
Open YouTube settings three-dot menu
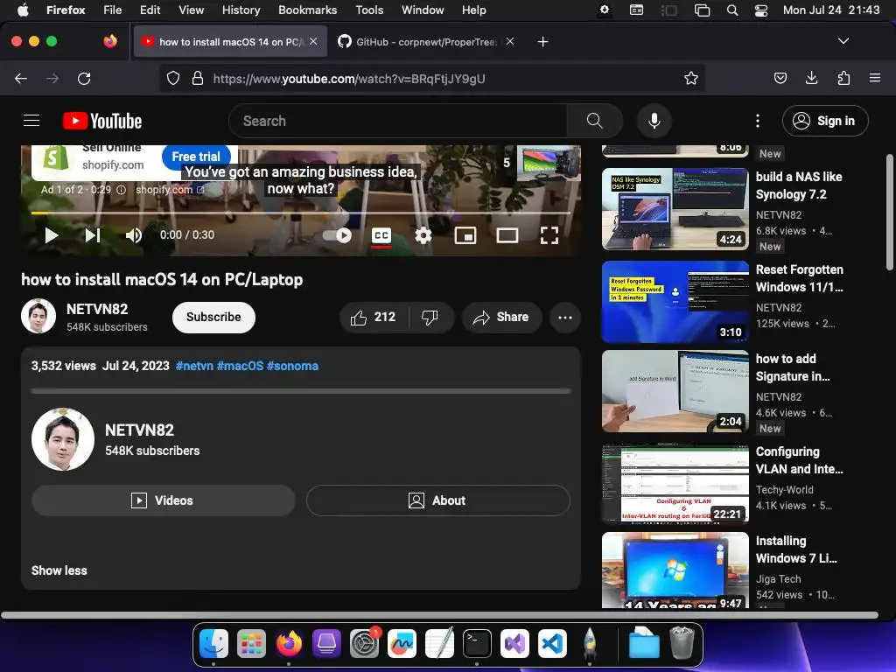pyautogui.click(x=758, y=121)
